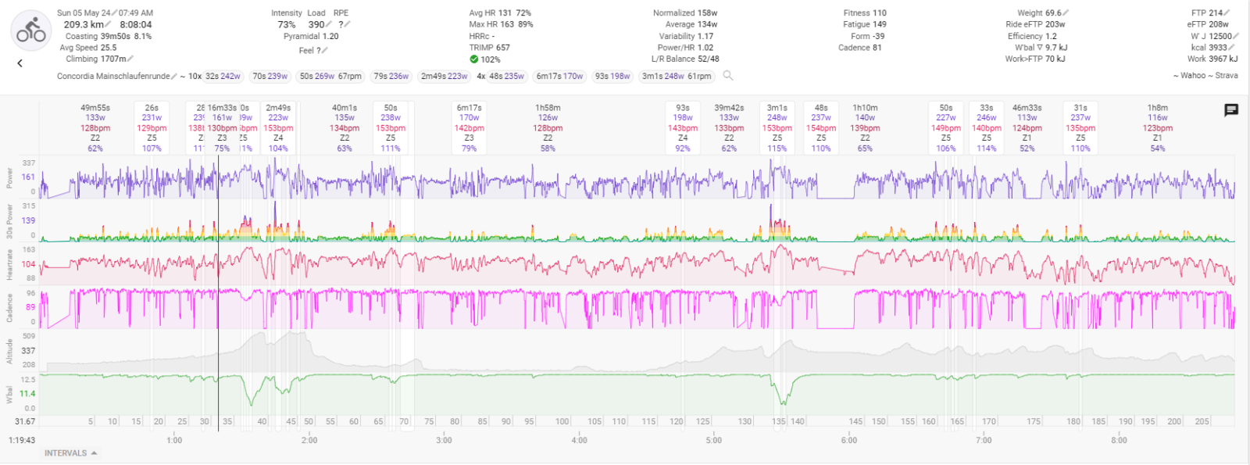This screenshot has width=1250, height=465.
Task: Edit the RPE value pencil
Action: click(347, 24)
